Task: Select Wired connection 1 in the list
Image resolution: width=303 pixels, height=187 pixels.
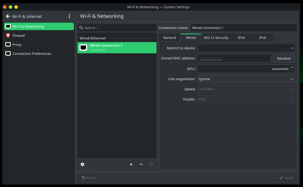Action: 117,48
